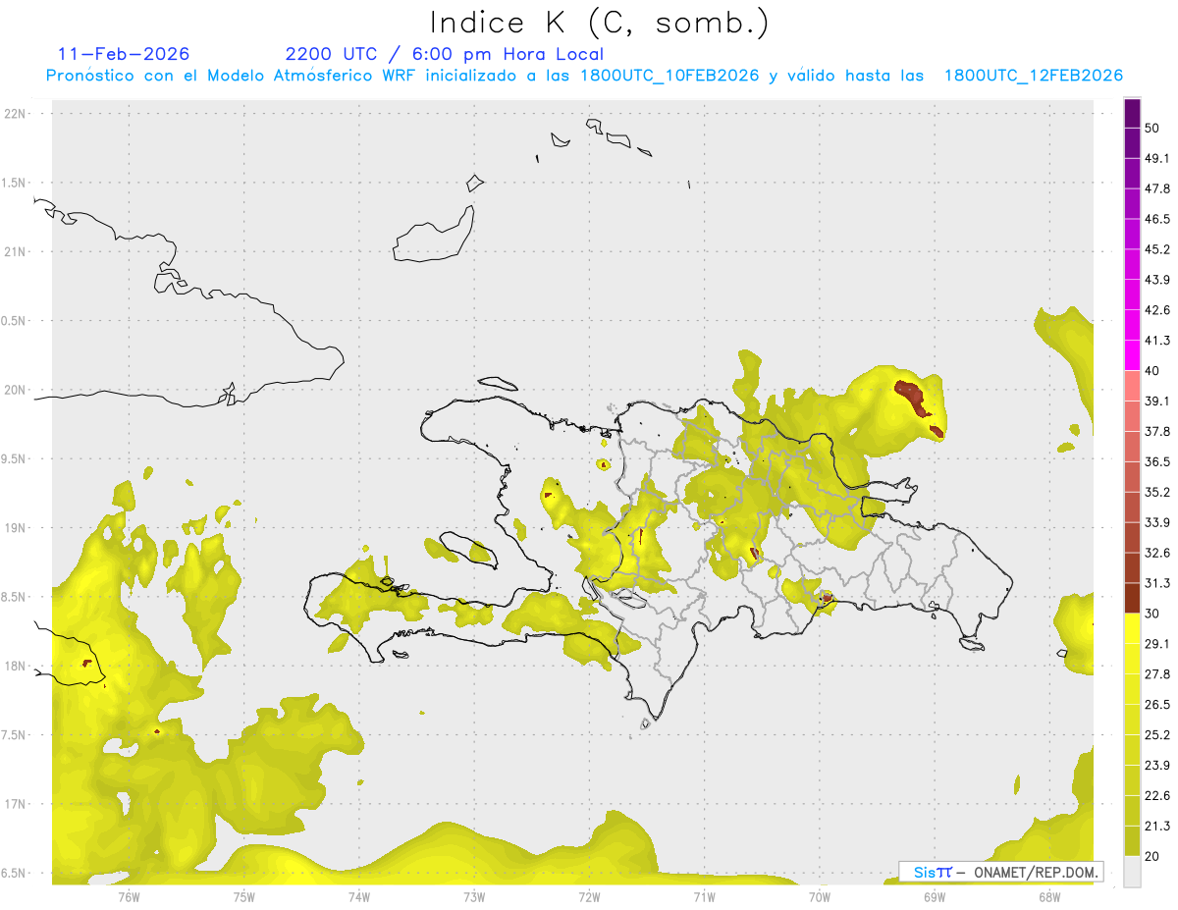Click "2200 UTC / 6:00 pm Hora Local"
Screen dimensions: 1178x910
tap(445, 54)
